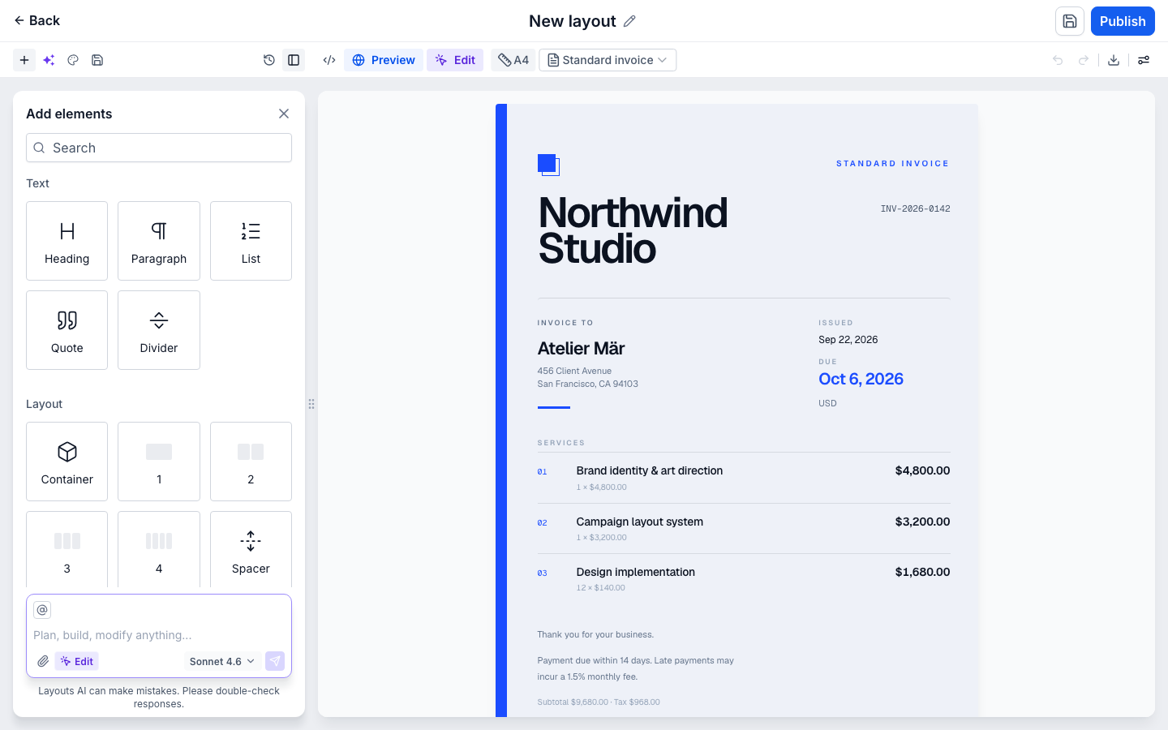Select the Sep 22, 2026 issued date
This screenshot has height=730, width=1168.
click(x=848, y=340)
